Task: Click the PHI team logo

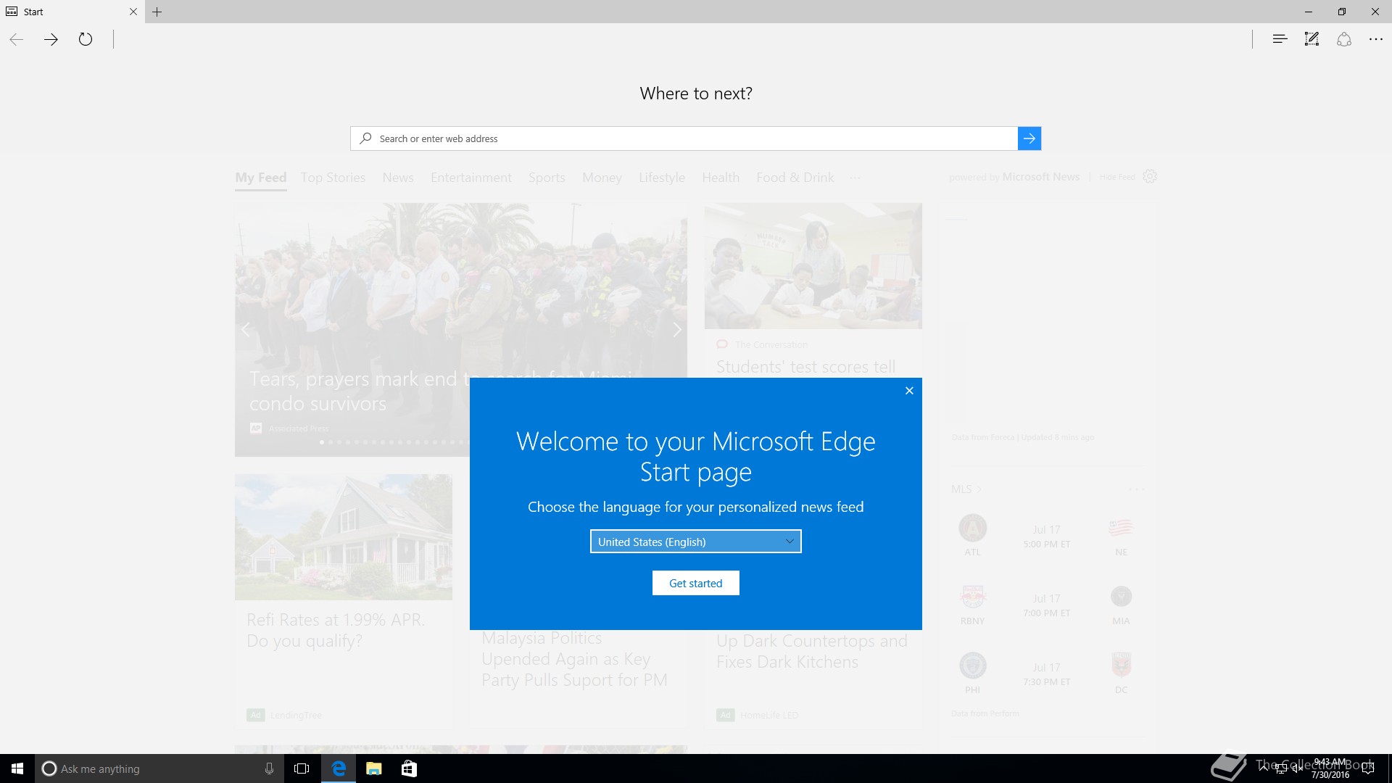Action: [973, 666]
